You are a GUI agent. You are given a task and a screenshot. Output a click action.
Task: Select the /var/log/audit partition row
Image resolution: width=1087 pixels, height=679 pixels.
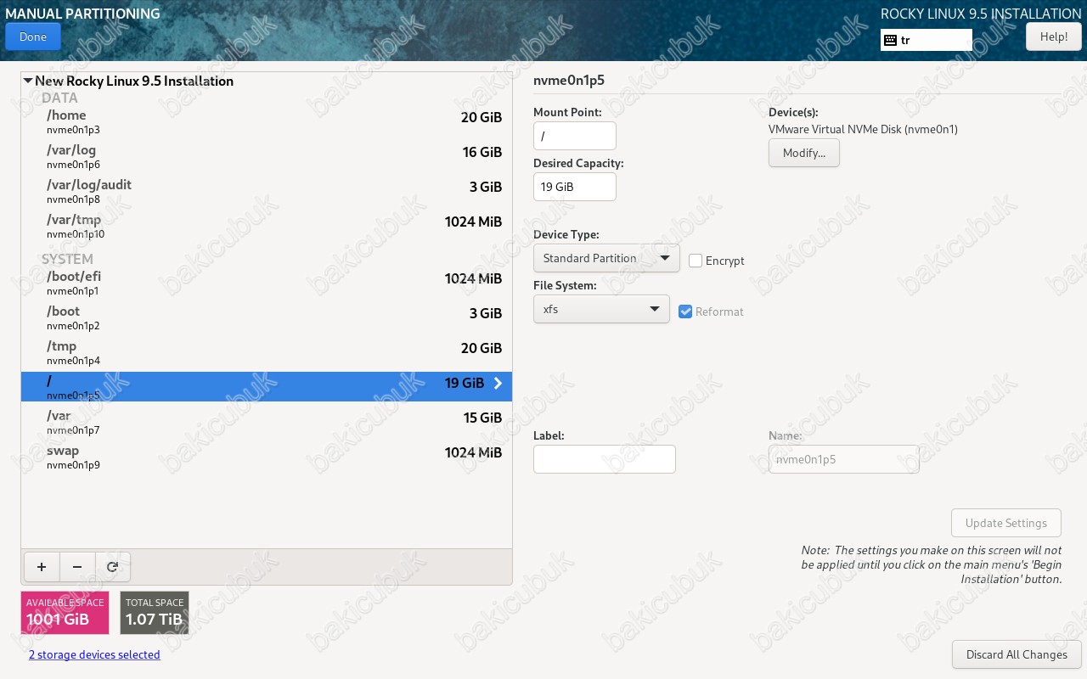click(x=267, y=192)
